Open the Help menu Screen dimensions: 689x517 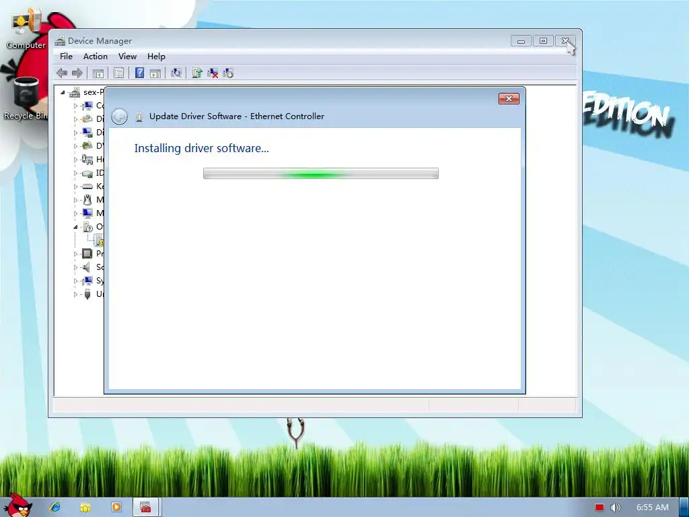[x=156, y=57]
